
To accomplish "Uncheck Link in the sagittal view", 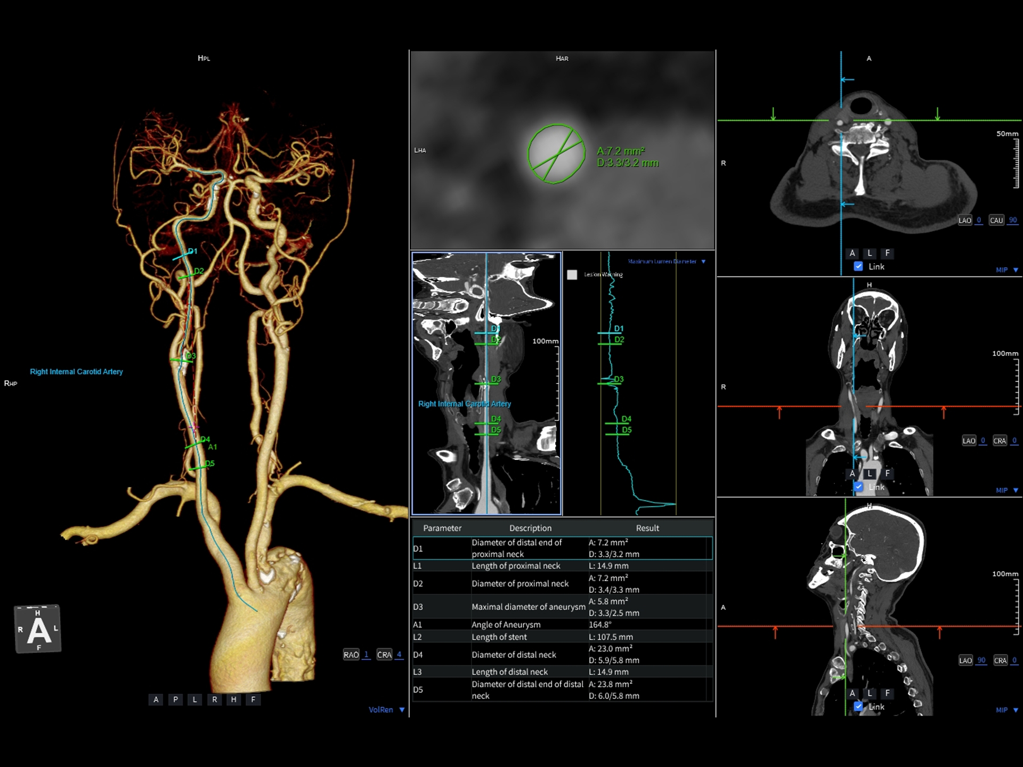I will 858,706.
